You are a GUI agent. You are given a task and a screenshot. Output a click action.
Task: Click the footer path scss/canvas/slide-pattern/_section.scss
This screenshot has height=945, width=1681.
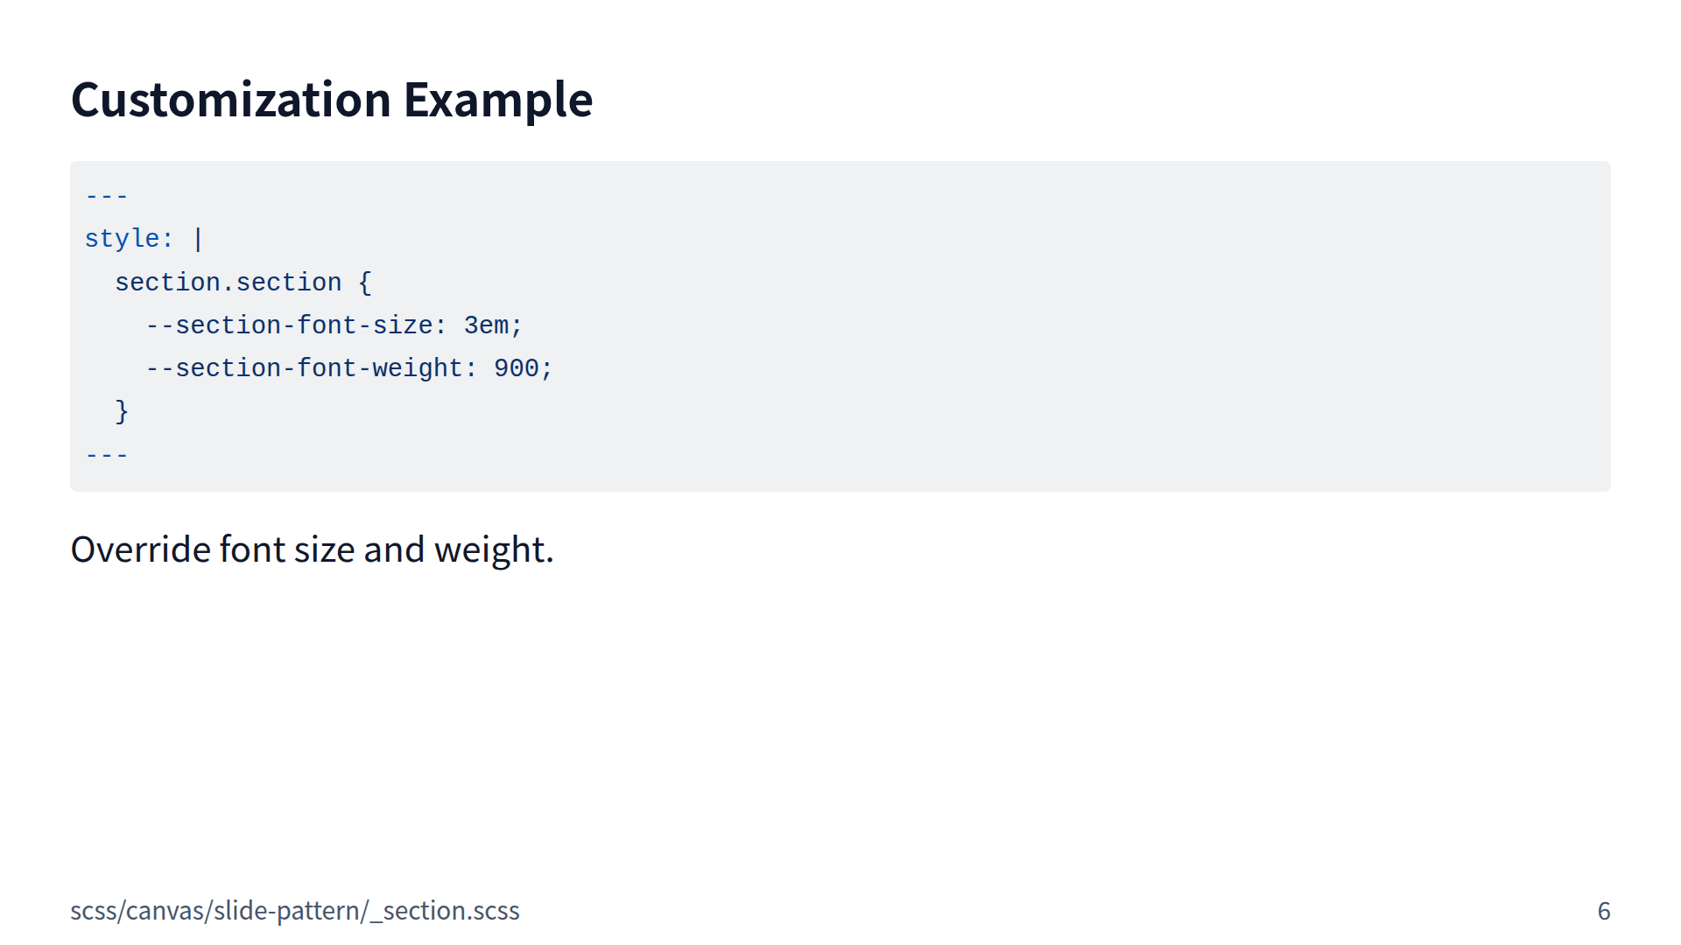[x=294, y=911]
